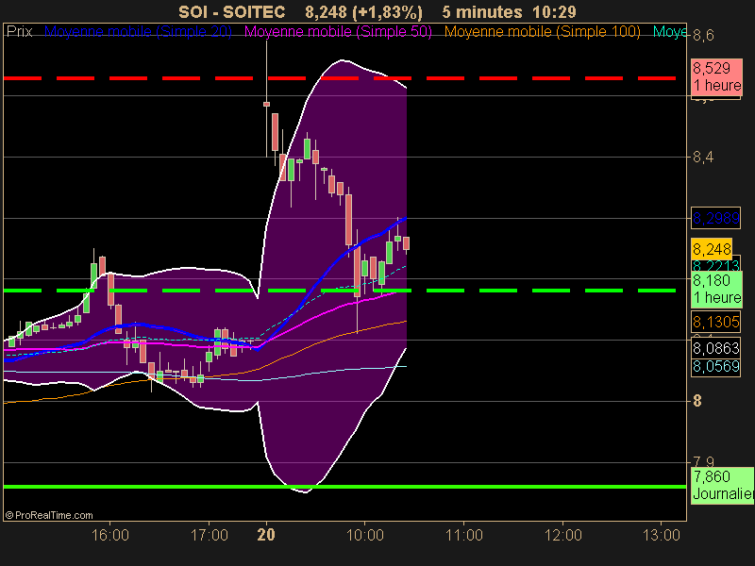Image resolution: width=755 pixels, height=566 pixels.
Task: Click the 12:00 time axis label
Action: (563, 535)
